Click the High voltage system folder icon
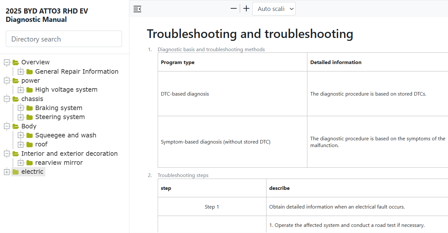448x233 pixels. 30,90
